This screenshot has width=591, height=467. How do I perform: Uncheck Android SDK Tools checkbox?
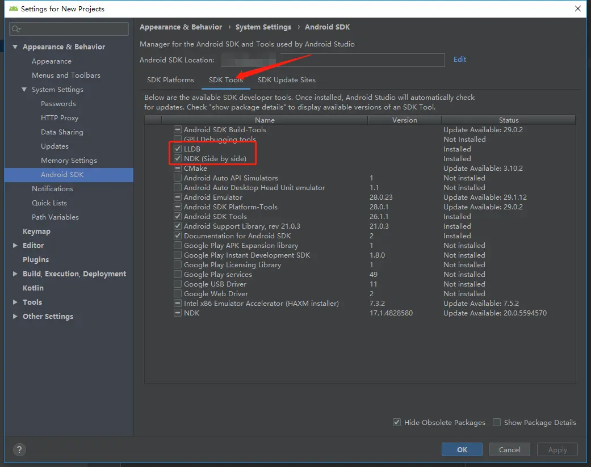click(178, 217)
